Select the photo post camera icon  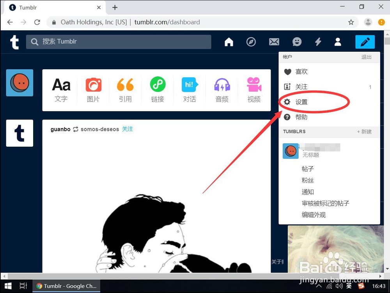(93, 84)
